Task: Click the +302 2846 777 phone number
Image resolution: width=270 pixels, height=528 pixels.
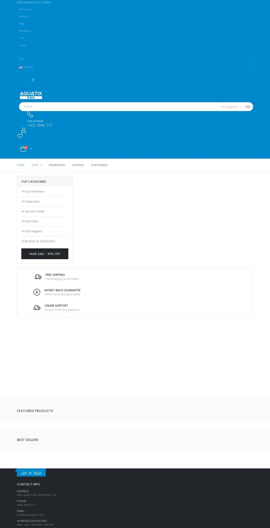Action: tap(40, 125)
